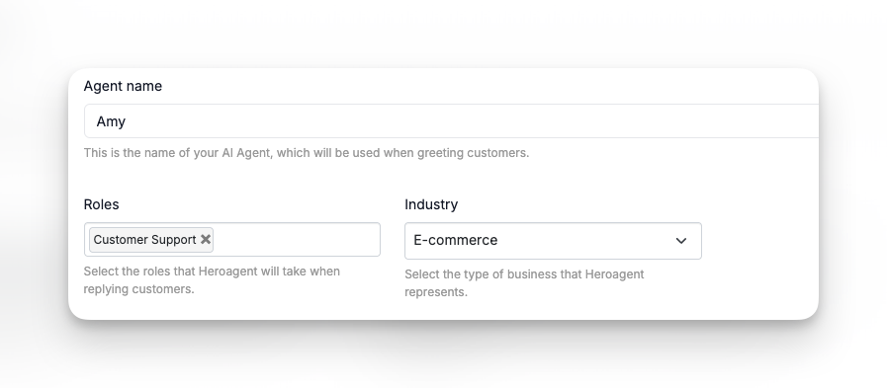Click 'replying customers.' helper text line

pos(138,289)
